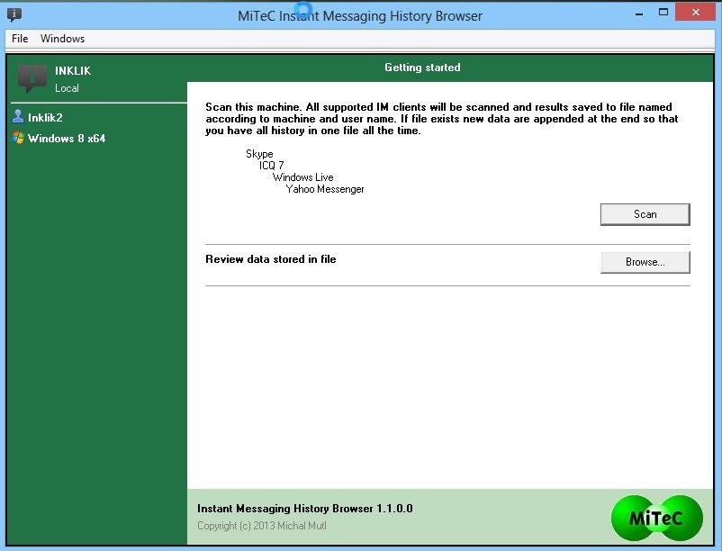Click Skype in the supported clients list
This screenshot has width=722, height=551.
(259, 154)
